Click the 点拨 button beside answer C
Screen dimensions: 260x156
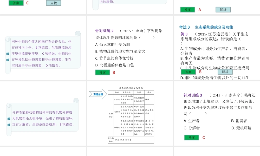click(54, 3)
